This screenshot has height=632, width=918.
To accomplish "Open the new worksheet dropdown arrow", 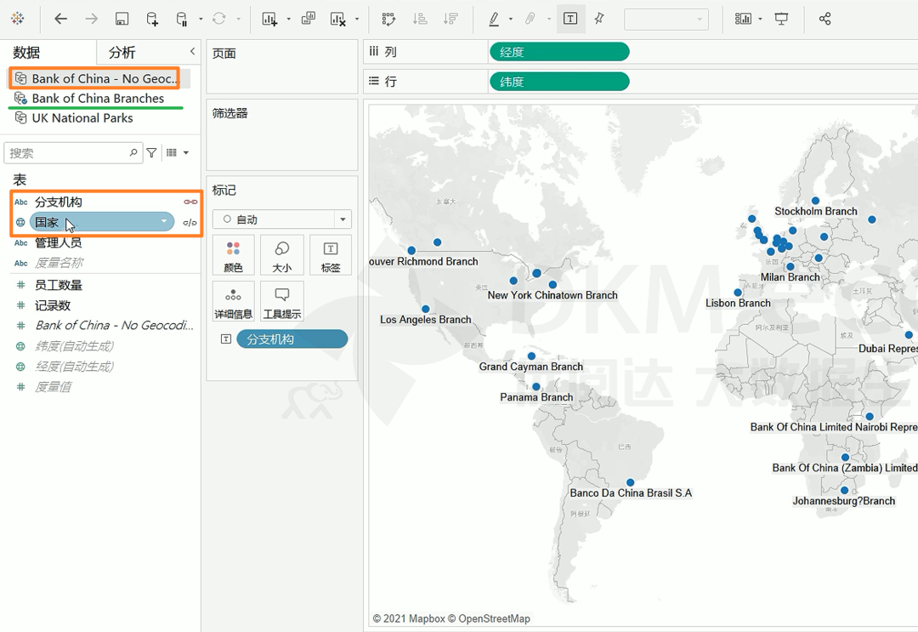I will (x=289, y=20).
